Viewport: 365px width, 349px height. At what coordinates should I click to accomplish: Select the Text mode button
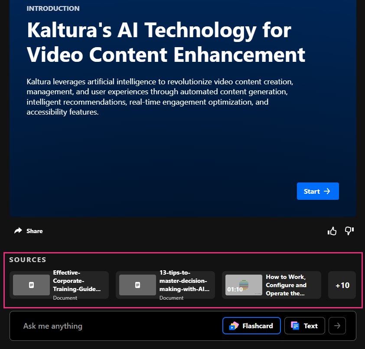point(305,326)
